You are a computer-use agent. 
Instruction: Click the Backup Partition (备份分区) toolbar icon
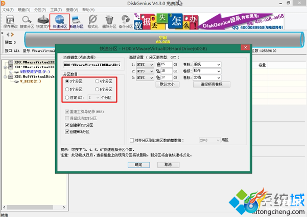click(x=126, y=22)
